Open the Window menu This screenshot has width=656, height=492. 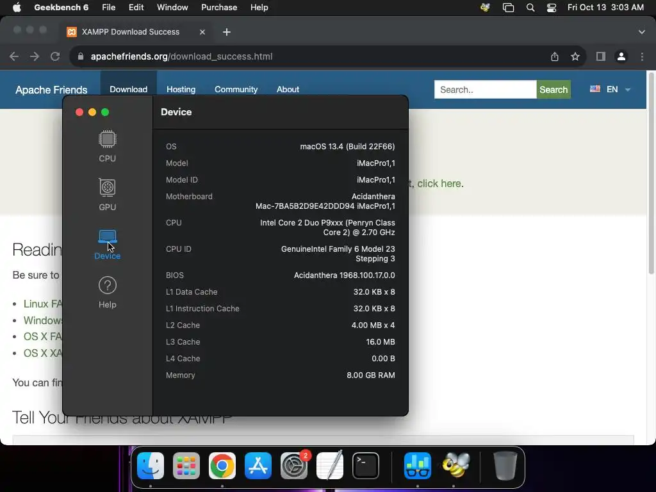[172, 7]
